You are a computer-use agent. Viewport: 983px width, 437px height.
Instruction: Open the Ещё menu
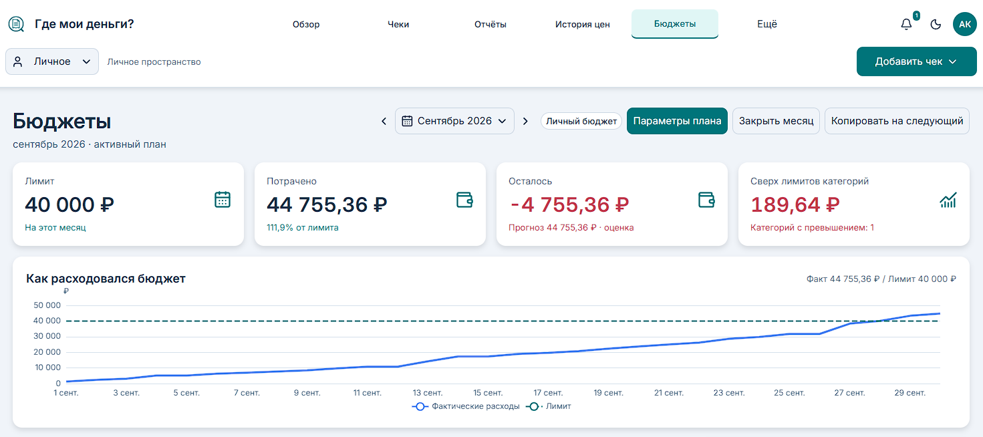(x=767, y=24)
